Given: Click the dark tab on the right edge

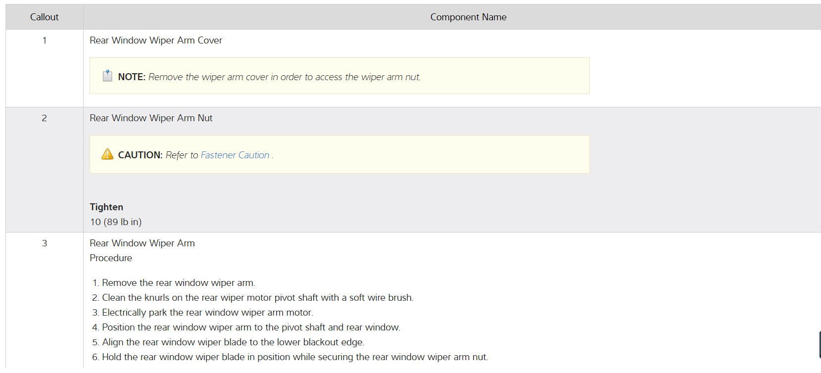Looking at the screenshot, I should (x=819, y=345).
